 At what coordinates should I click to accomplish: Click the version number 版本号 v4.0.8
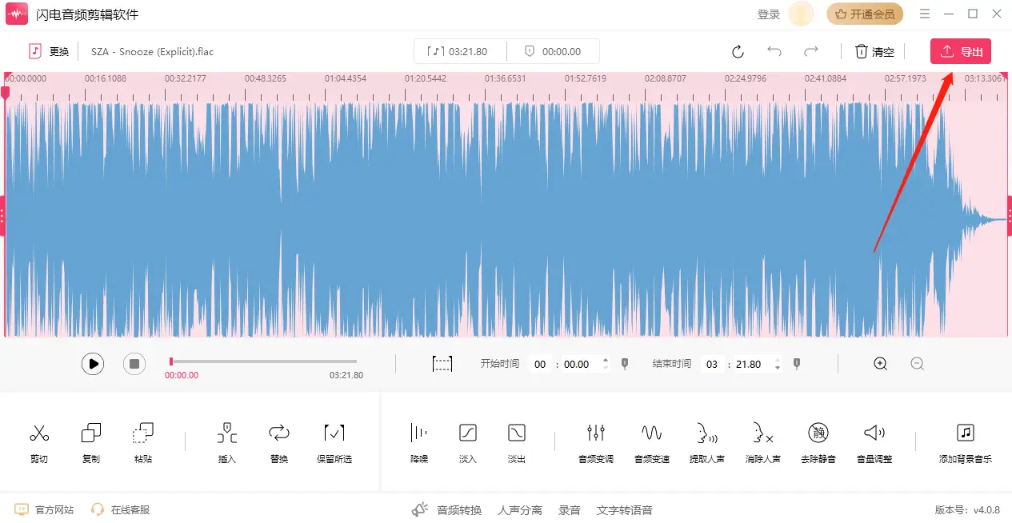point(967,509)
